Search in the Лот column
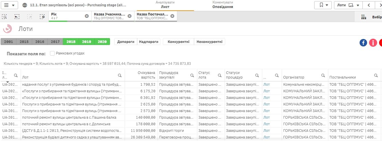The height and width of the screenshot is (141, 382). (x=120, y=75)
